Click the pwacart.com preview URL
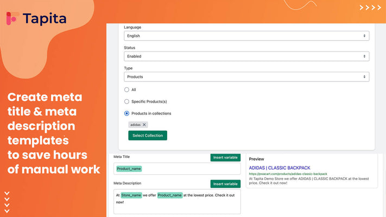 [x=288, y=174]
